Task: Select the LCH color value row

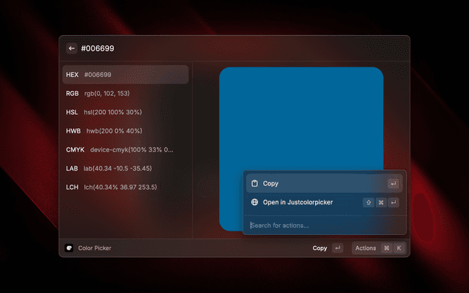Action: 125,188
